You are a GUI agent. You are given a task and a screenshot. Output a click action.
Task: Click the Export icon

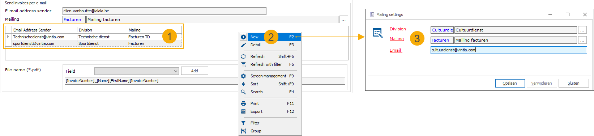243,111
